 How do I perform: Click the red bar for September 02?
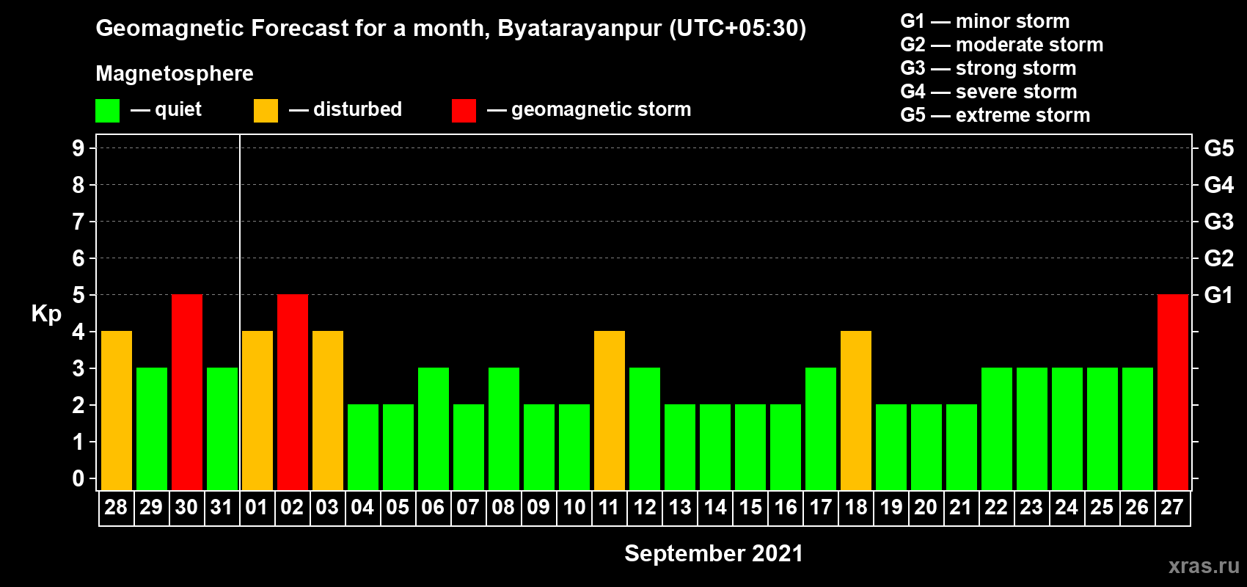[x=293, y=393]
